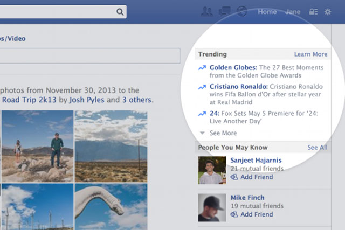Click the search magnifier icon
Image resolution: width=345 pixels, height=230 pixels.
[120, 12]
